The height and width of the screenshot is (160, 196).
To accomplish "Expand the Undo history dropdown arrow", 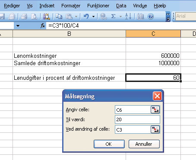I will click(x=93, y=16).
